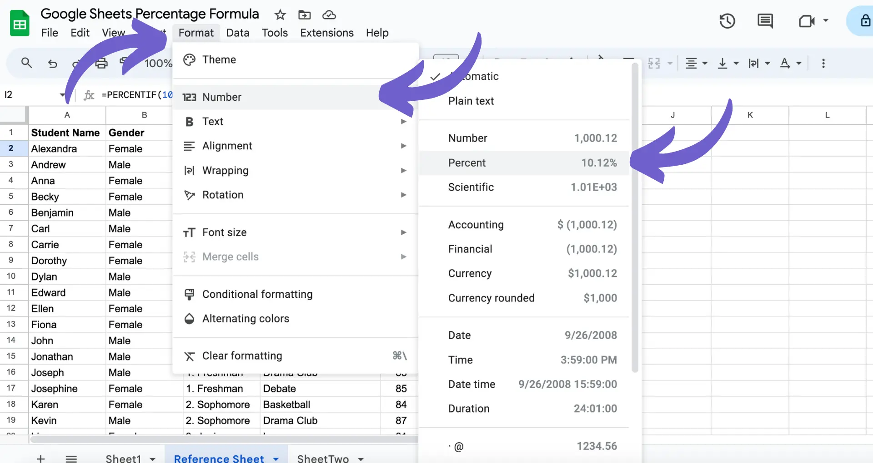Choose custom 1234.56 format
873x463 pixels.
point(524,446)
